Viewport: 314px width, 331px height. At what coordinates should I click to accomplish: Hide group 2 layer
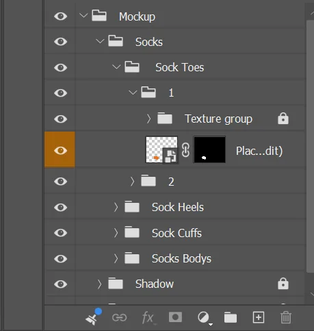tap(60, 182)
